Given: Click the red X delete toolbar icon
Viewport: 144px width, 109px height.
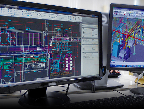Looking at the screenshot, I should [130, 12].
